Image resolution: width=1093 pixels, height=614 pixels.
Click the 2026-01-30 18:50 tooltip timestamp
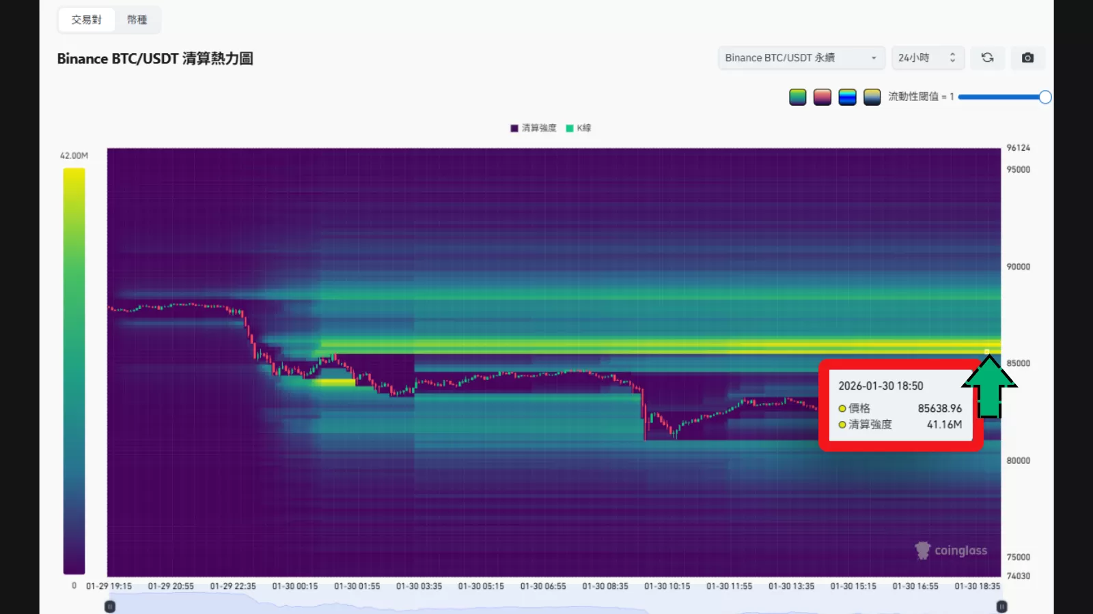[x=881, y=386]
